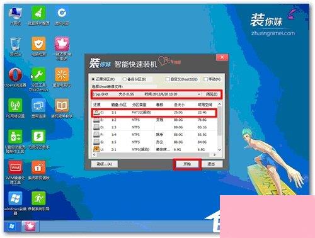315x238 pixels.
Task: Launch the Opera browser icon
Action: point(15,75)
